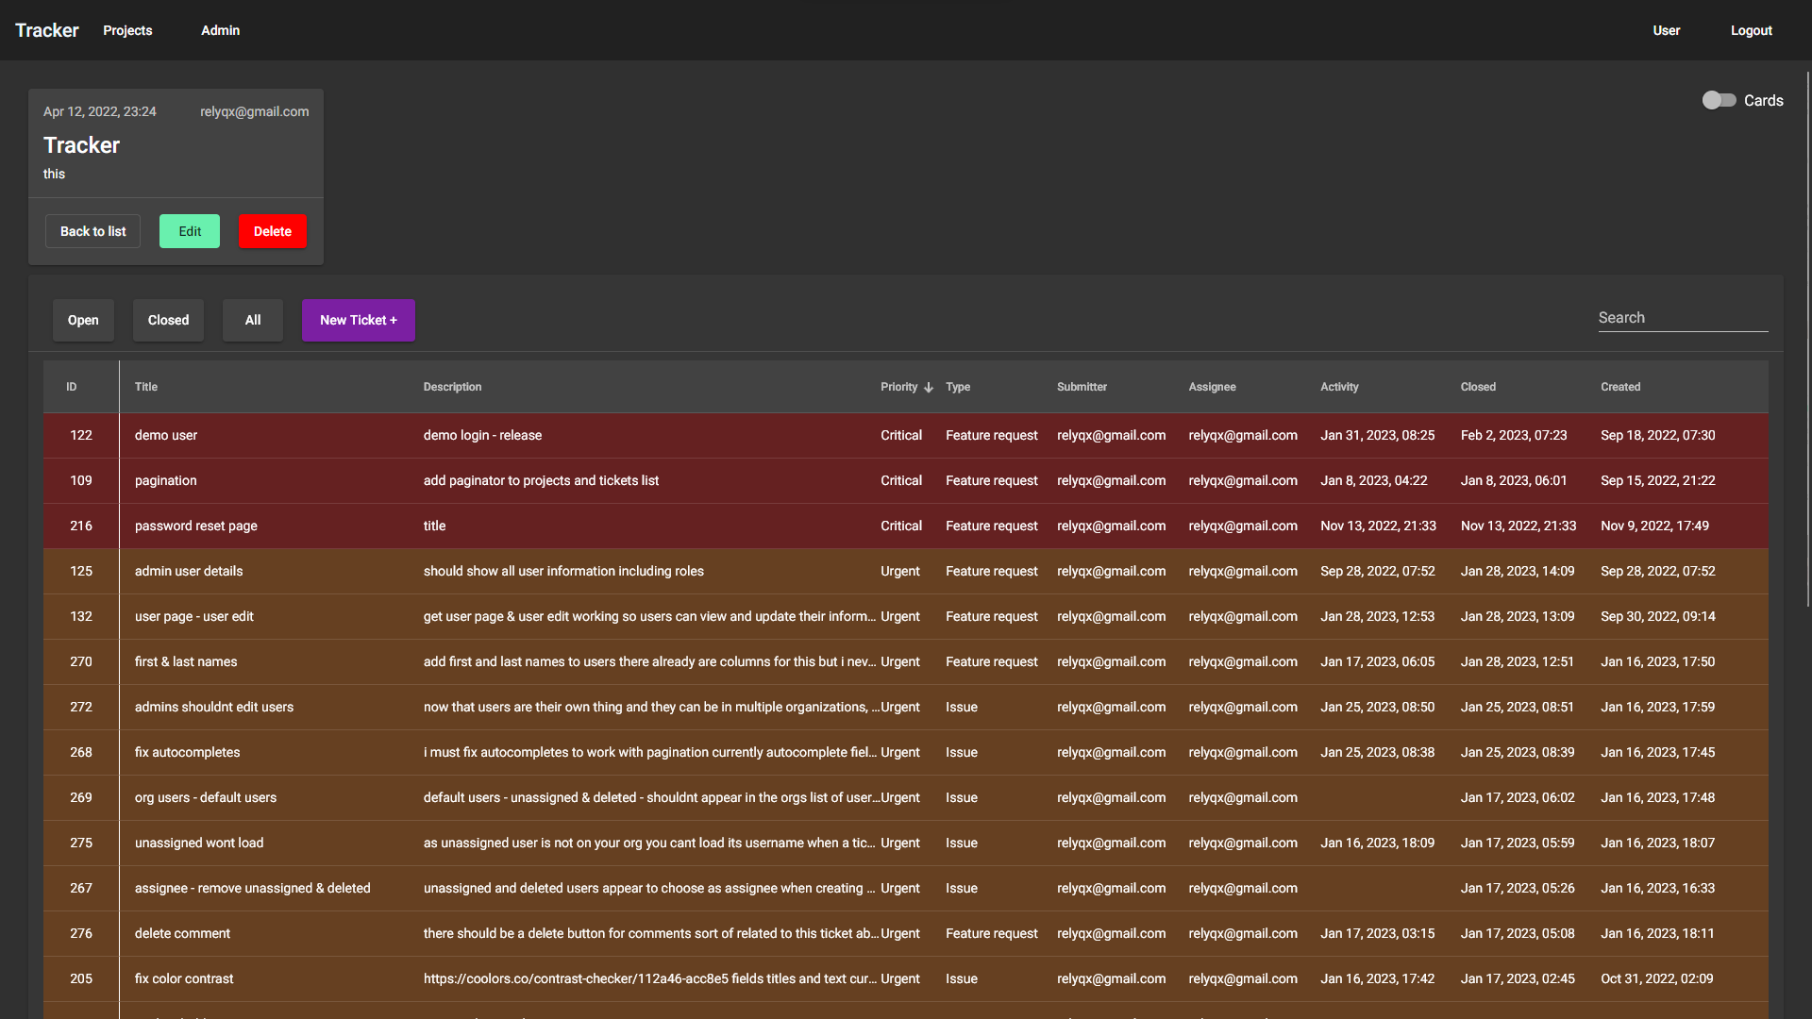Toggle the Cards view switch

click(x=1719, y=100)
